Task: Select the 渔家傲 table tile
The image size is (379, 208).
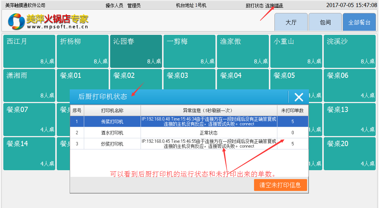Action: tap(243, 51)
